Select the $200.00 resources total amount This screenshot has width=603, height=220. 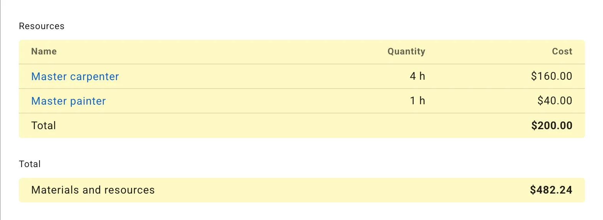(552, 126)
